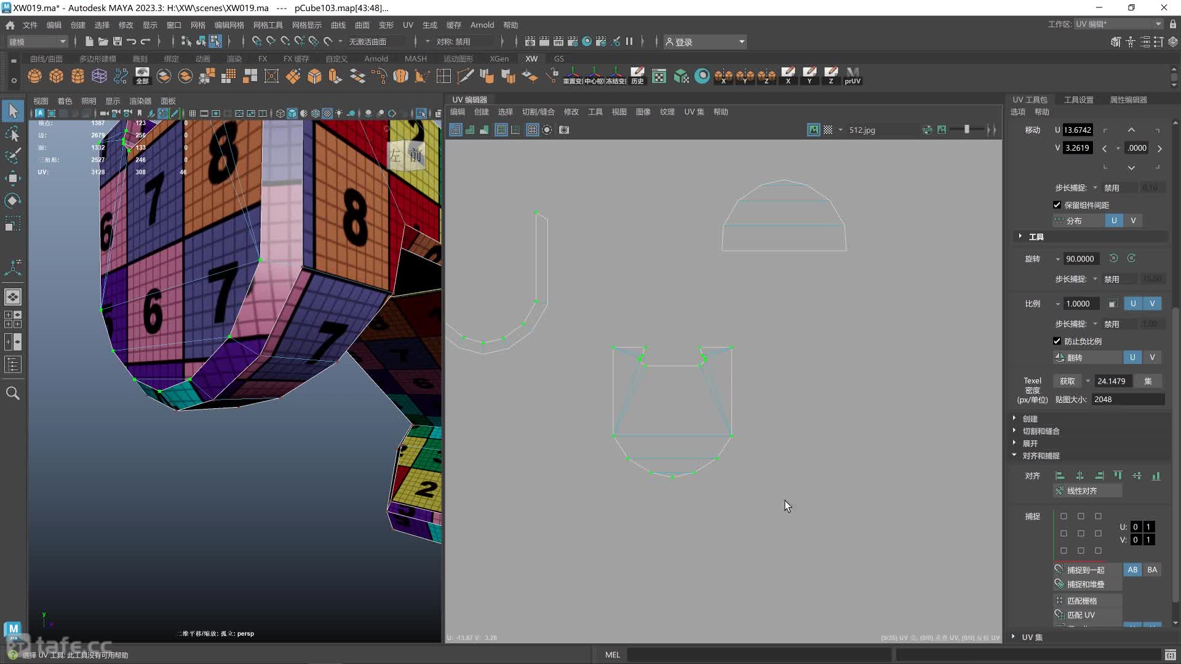Click the Save Scene disk icon
The width and height of the screenshot is (1181, 664).
[x=117, y=42]
